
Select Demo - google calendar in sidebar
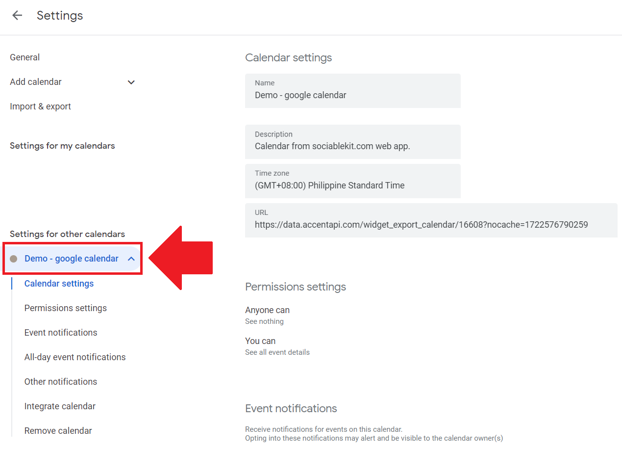click(x=72, y=259)
